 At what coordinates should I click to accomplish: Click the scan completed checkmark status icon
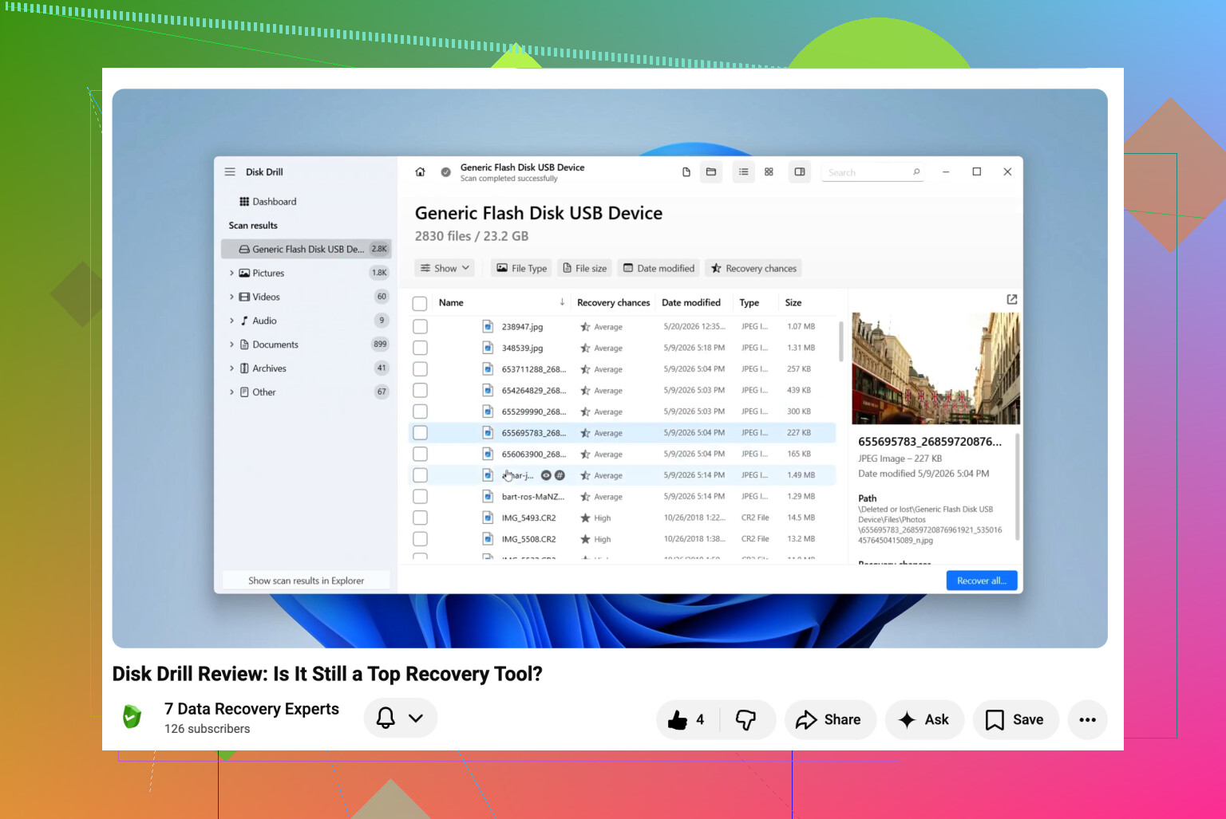(446, 171)
